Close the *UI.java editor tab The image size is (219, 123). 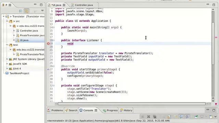64,5
